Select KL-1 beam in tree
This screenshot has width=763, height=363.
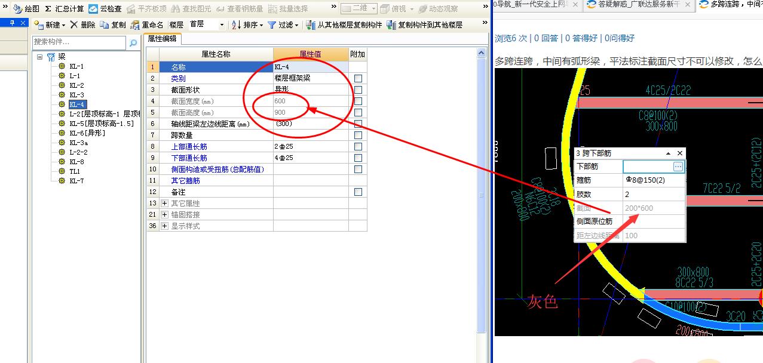pos(76,66)
